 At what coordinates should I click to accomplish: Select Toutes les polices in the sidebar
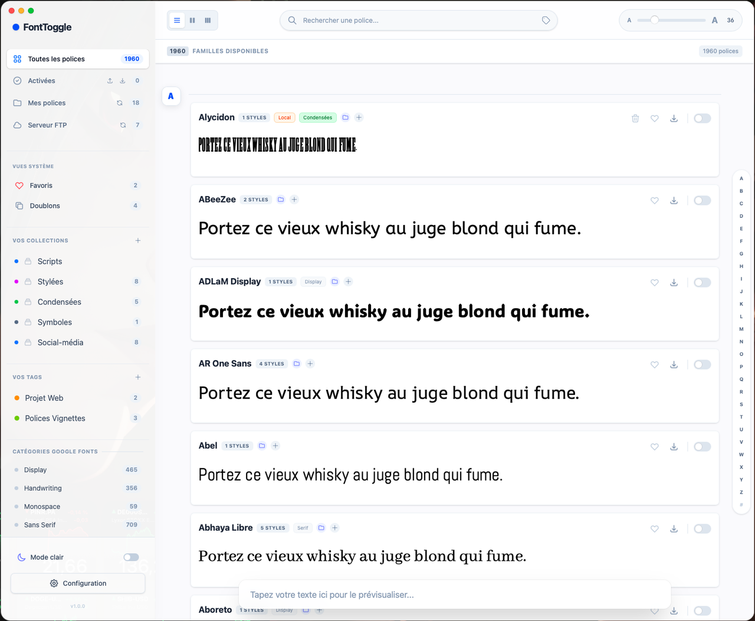[57, 59]
